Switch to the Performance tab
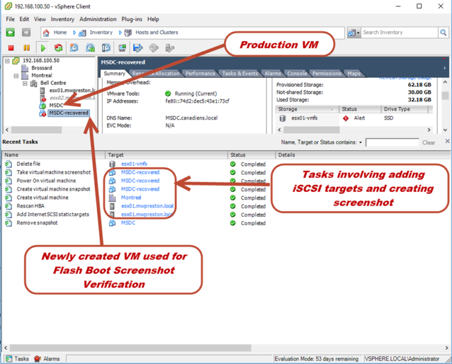This screenshot has height=364, width=452. tap(200, 74)
